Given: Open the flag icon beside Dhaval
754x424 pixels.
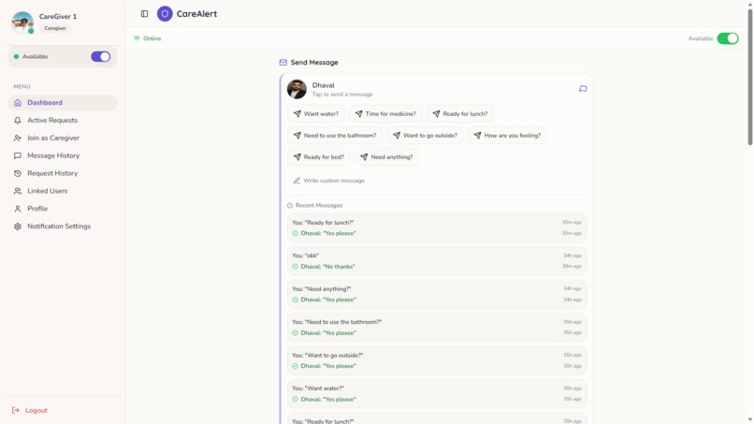Looking at the screenshot, I should click(x=583, y=89).
